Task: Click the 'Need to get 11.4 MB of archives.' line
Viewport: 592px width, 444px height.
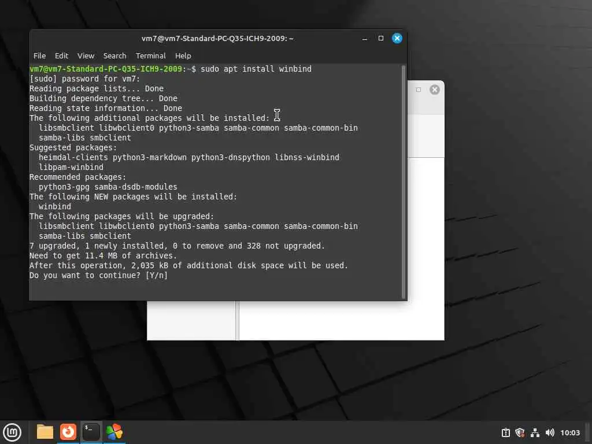Action: coord(103,256)
